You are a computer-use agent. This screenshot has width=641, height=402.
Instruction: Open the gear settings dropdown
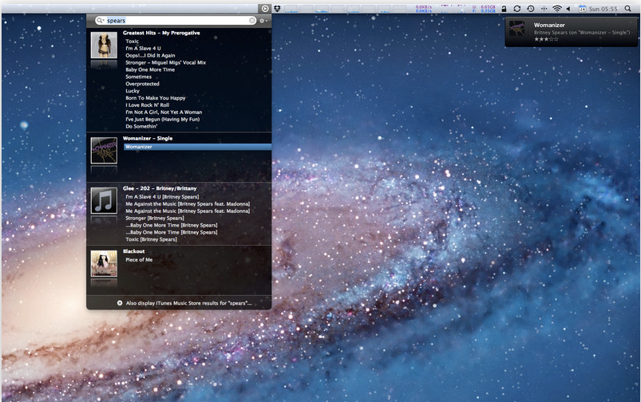[263, 21]
